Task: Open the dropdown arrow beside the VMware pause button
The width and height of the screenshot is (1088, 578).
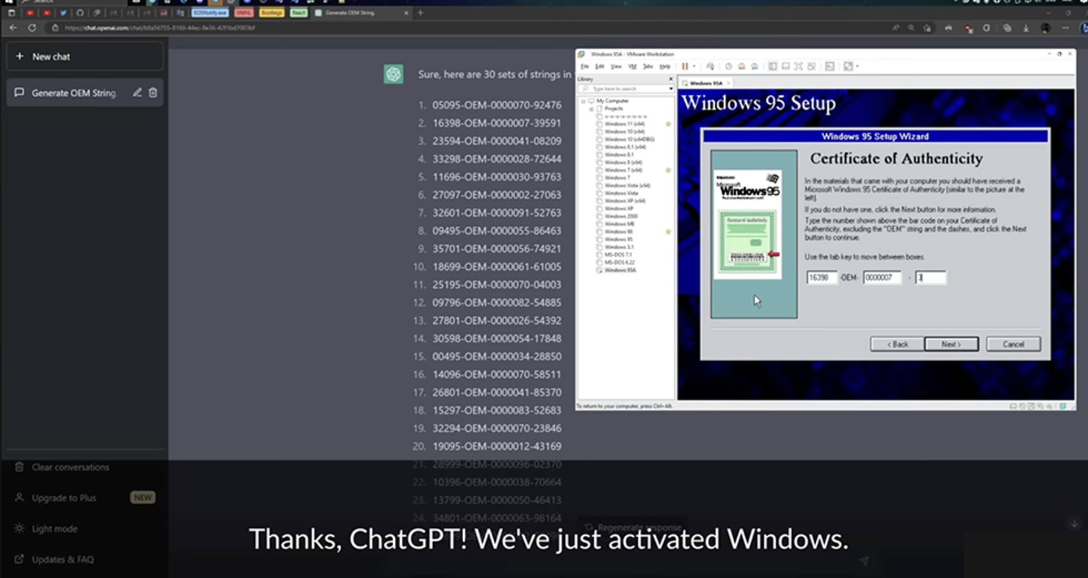Action: [x=694, y=67]
